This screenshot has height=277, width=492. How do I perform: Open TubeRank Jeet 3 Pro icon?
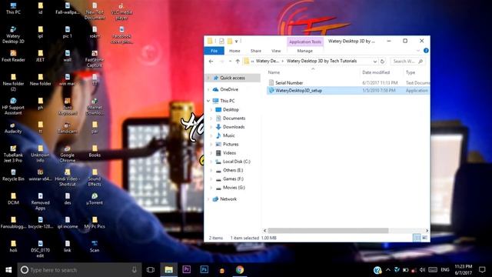(x=13, y=154)
